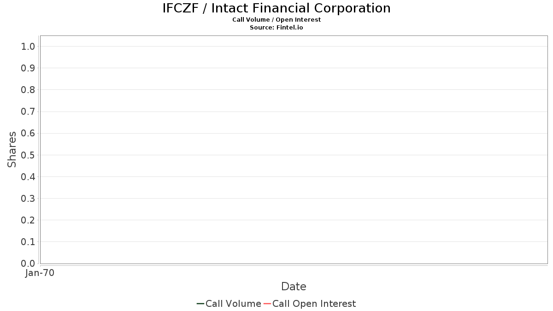Screen dimensions: 553x311
Task: Click the 0.9 y-axis tick label
Action: (28, 68)
